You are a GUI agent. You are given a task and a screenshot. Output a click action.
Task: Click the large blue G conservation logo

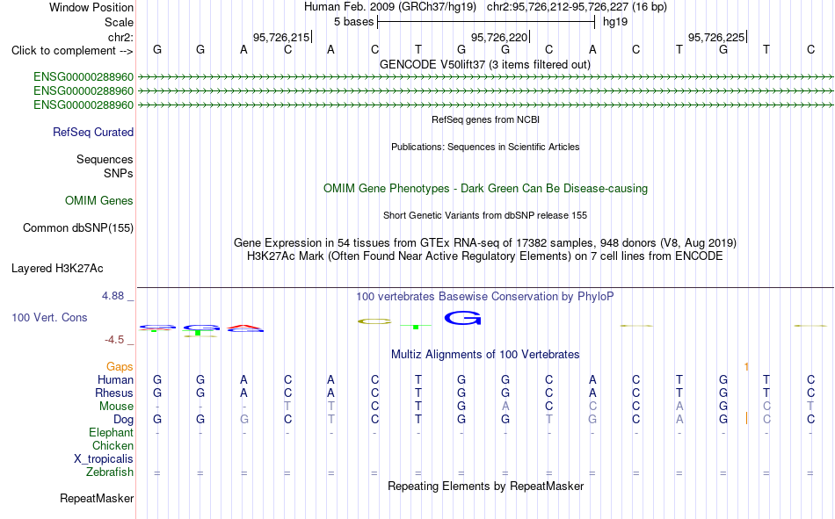point(462,318)
